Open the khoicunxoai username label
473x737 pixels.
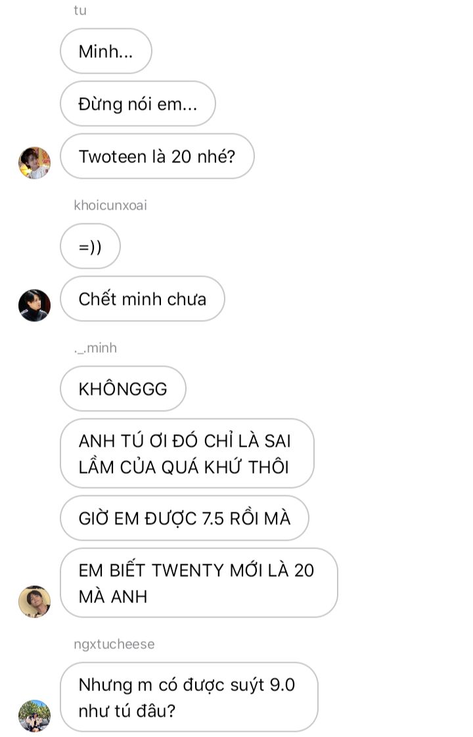(110, 206)
